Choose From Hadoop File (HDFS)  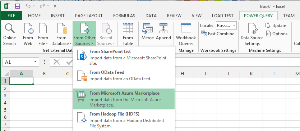tap(124, 120)
